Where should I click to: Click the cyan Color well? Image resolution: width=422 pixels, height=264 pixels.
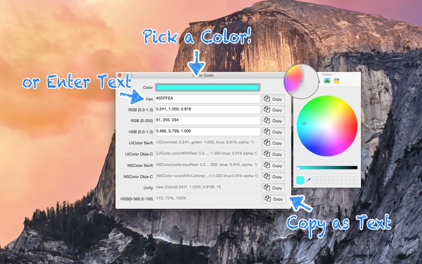click(207, 87)
